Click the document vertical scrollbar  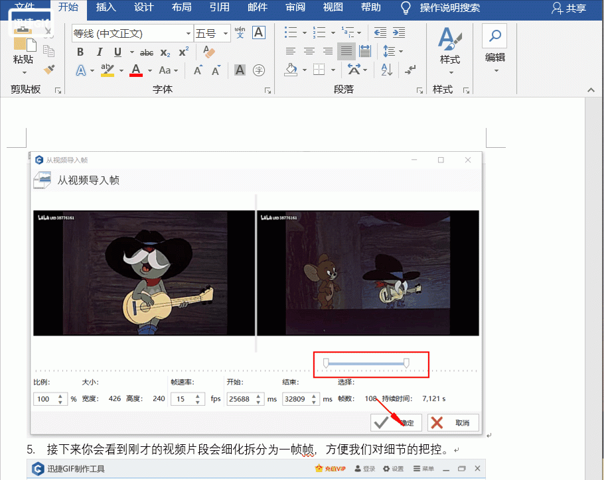594,288
